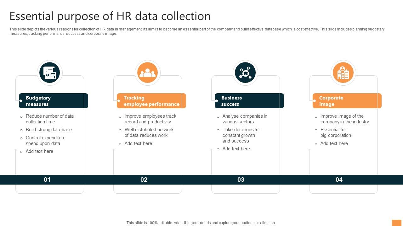The height and width of the screenshot is (226, 403).
Task: Click the footer note 'This slide is 100% editable'
Action: click(201, 223)
